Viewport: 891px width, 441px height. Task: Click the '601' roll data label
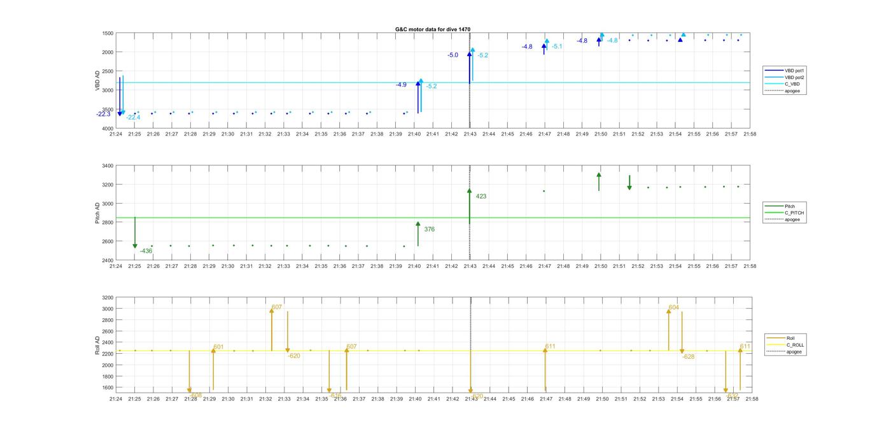[218, 347]
